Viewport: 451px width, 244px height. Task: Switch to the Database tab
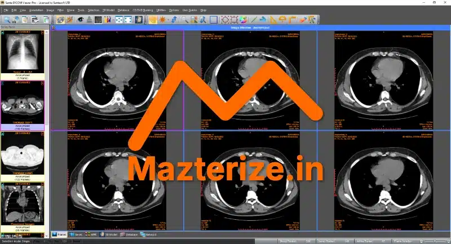pos(129,234)
